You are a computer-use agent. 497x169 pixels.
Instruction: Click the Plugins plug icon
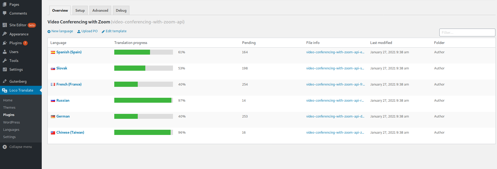click(x=5, y=43)
